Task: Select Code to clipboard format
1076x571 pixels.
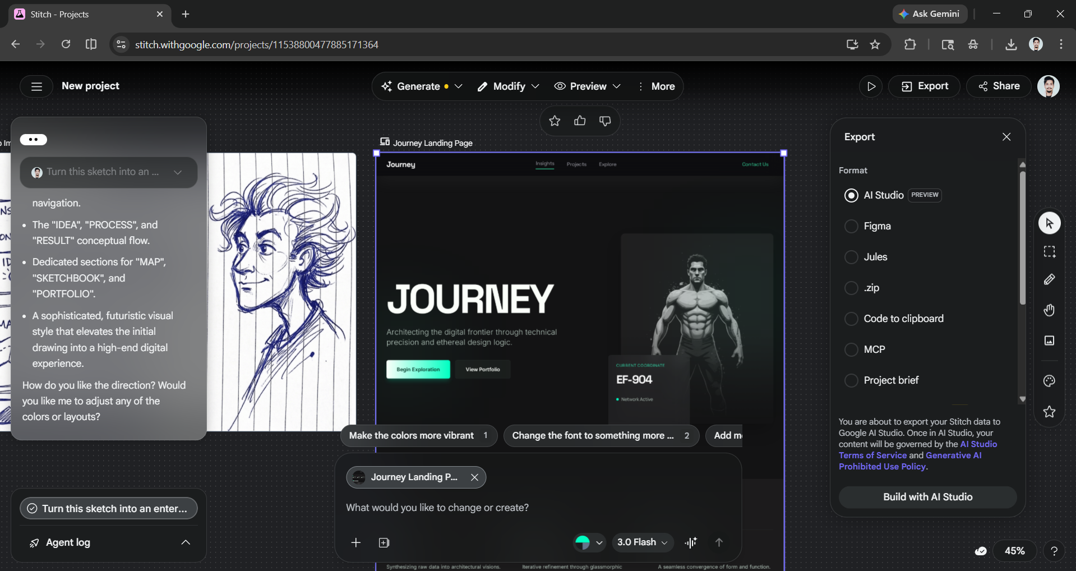Action: tap(851, 319)
